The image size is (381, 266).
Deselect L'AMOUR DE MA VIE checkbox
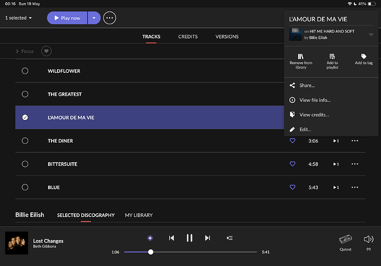(25, 118)
